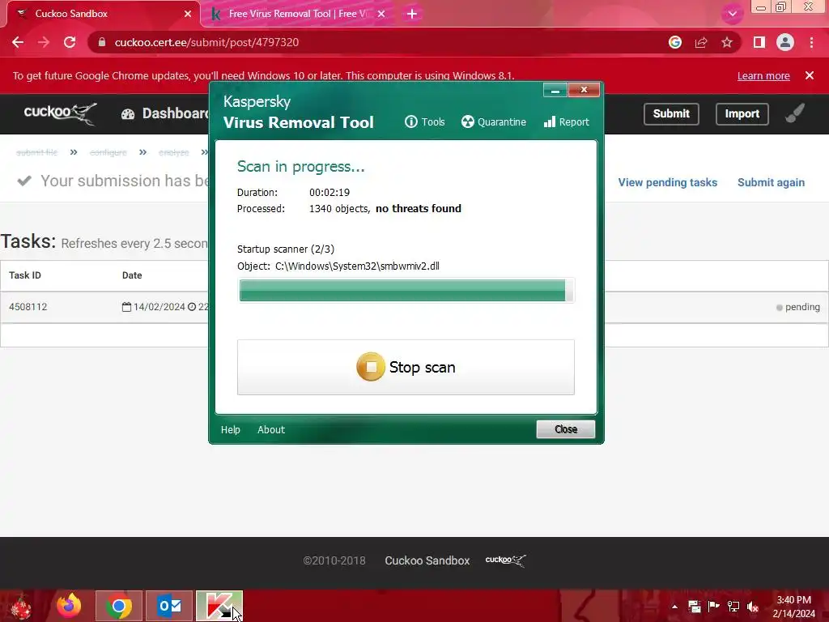Screen dimensions: 829x622
Task: Click the Google icon in address bar
Action: 675,42
